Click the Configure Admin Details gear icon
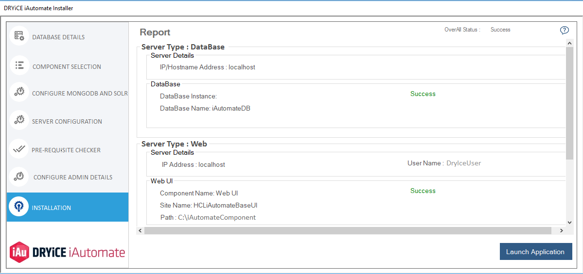Viewport: 583px width, 274px height. pyautogui.click(x=19, y=177)
